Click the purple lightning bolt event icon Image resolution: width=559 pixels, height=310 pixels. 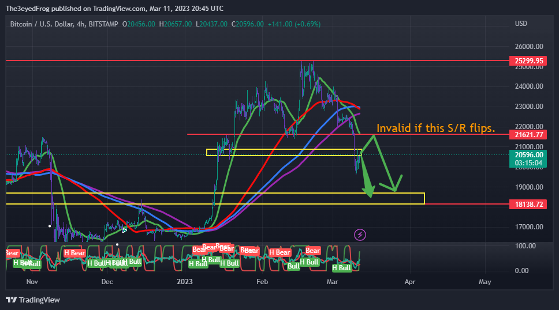[x=360, y=235]
